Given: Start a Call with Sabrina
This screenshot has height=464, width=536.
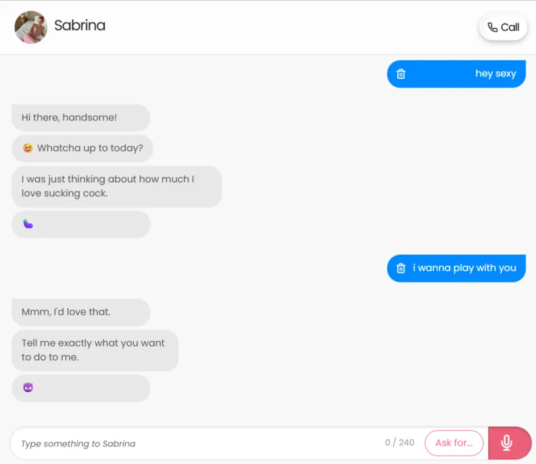Looking at the screenshot, I should coord(503,28).
